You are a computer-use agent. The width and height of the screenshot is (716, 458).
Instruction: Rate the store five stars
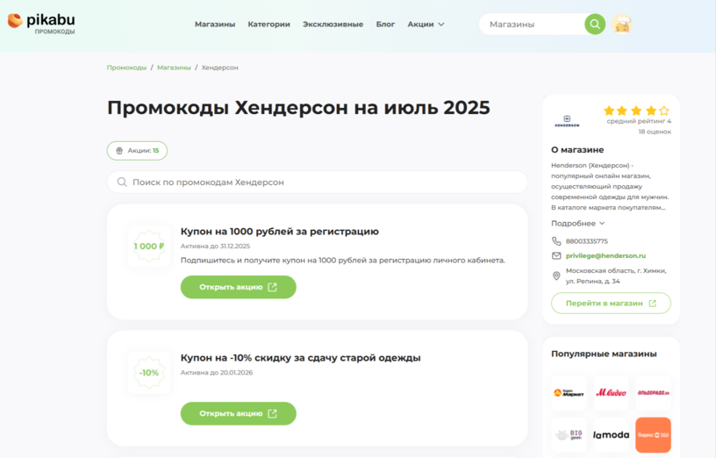coord(664,111)
